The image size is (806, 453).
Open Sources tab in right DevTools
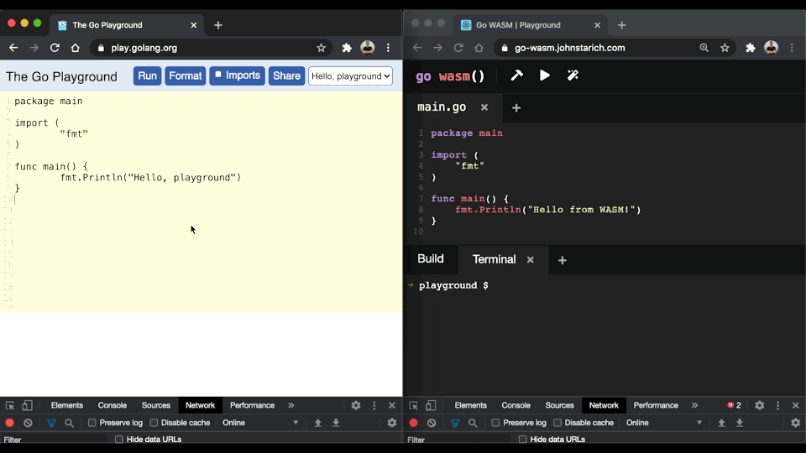(x=559, y=405)
